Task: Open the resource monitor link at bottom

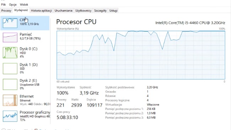Action: click(52, 129)
